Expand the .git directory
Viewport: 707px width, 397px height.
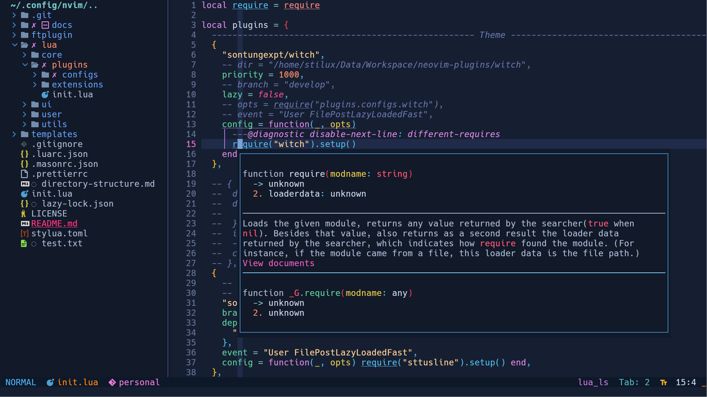(14, 15)
